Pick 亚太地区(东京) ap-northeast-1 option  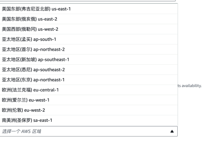89,80
